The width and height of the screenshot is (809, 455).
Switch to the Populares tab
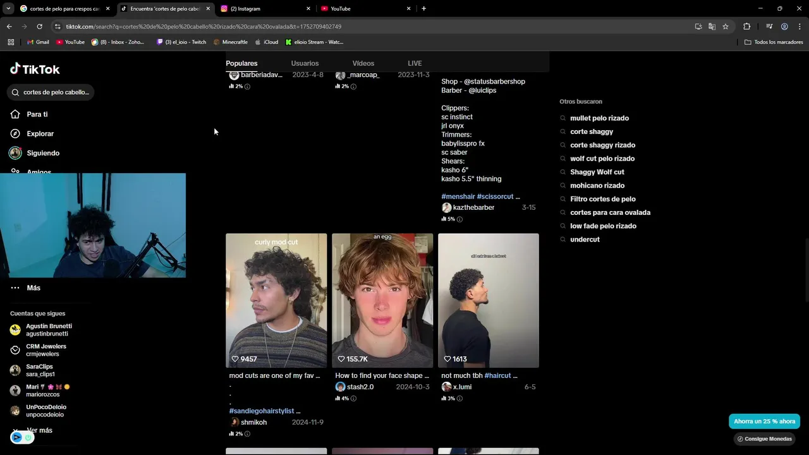click(x=241, y=63)
